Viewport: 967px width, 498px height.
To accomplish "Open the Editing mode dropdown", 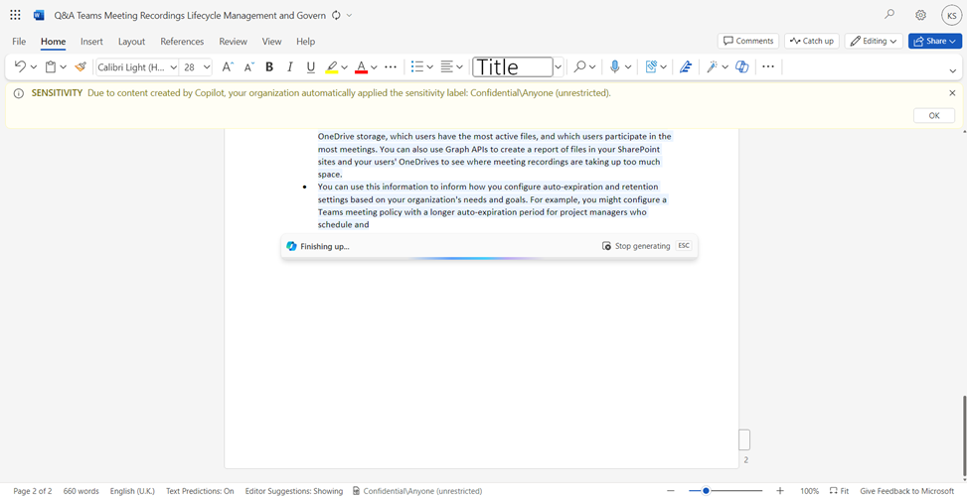I will [874, 41].
